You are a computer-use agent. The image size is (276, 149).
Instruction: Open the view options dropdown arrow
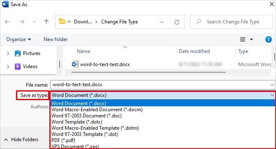pos(252,39)
